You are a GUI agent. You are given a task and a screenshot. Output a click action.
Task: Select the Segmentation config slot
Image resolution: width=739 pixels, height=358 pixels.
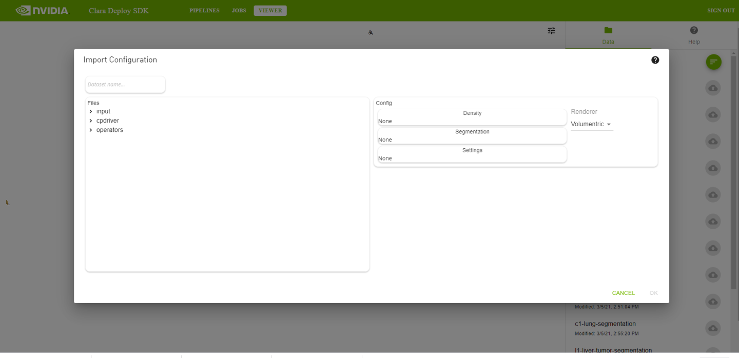click(472, 136)
